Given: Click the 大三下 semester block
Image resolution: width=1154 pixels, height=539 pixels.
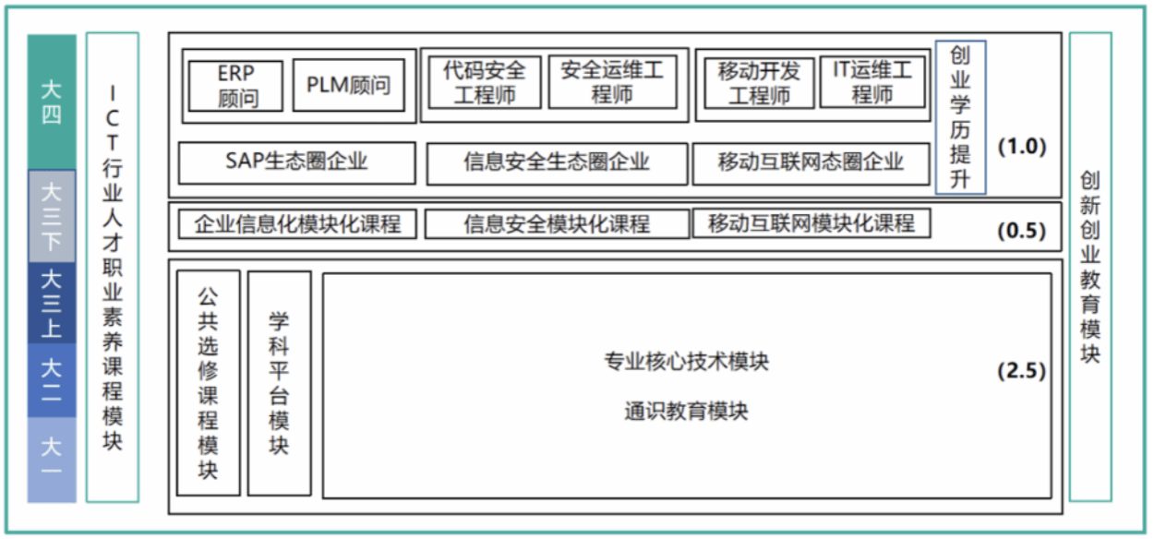Looking at the screenshot, I should coord(52,217).
